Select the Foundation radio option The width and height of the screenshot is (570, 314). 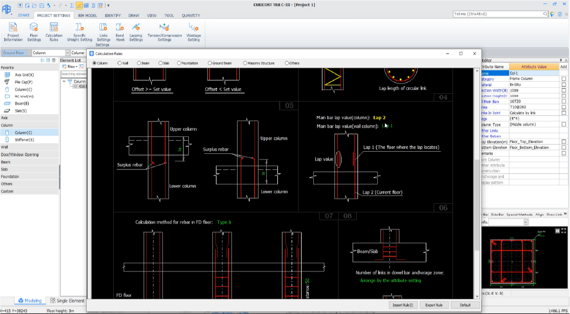coord(179,63)
